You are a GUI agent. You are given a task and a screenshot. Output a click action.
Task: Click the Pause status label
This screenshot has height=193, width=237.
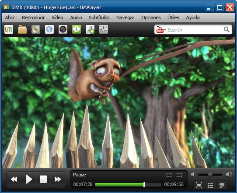coord(80,175)
